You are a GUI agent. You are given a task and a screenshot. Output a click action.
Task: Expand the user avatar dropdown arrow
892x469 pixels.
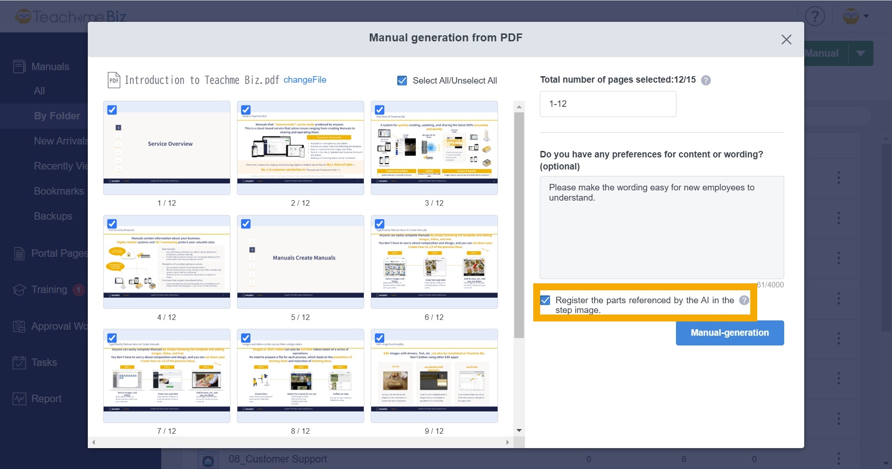[866, 16]
